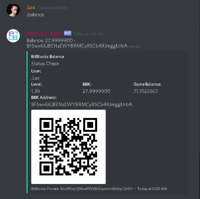Viewport: 200px width, 199px height.
Task: Click the BOT badge tag
Action: (x=68, y=33)
